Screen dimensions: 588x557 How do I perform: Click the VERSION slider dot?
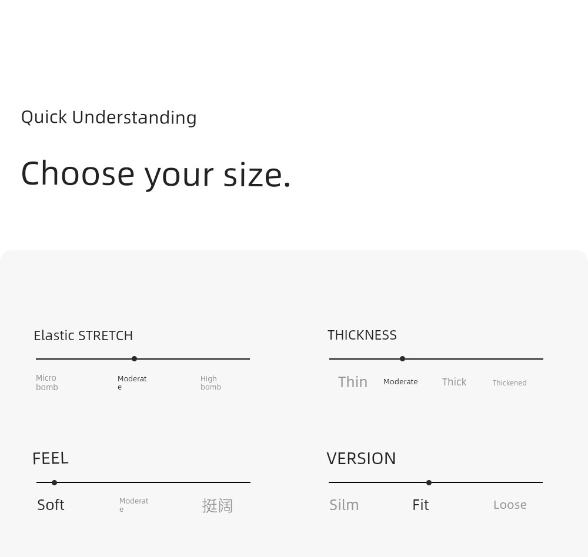(429, 482)
